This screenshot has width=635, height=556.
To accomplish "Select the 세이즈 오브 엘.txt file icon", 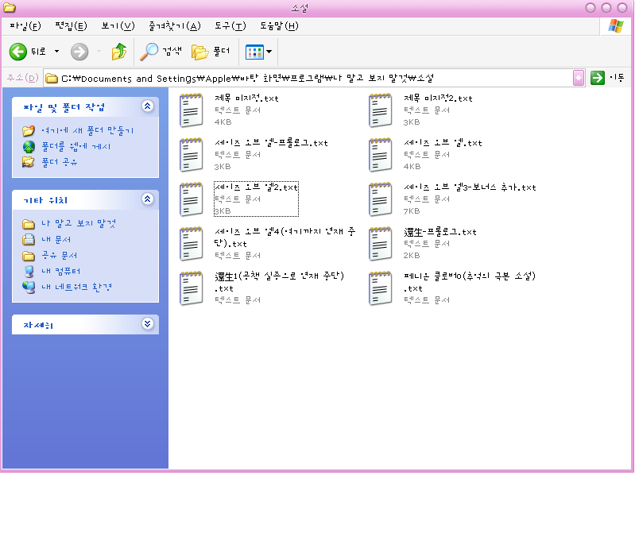I will (x=380, y=155).
